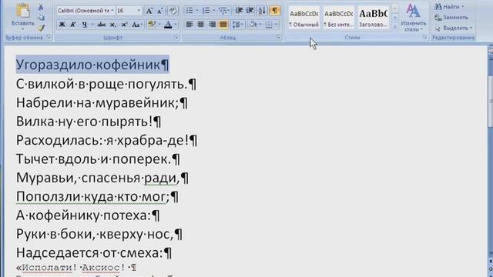Open the Calibri font name dropdown
Screen dimensions: 493x277
click(112, 11)
